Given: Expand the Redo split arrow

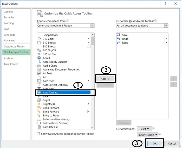Looking at the screenshot, I should [166, 43].
